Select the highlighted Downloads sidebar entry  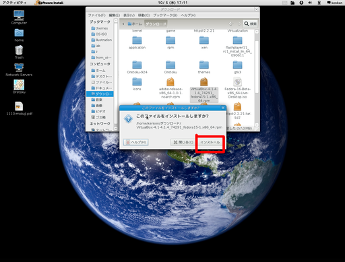tap(100, 94)
